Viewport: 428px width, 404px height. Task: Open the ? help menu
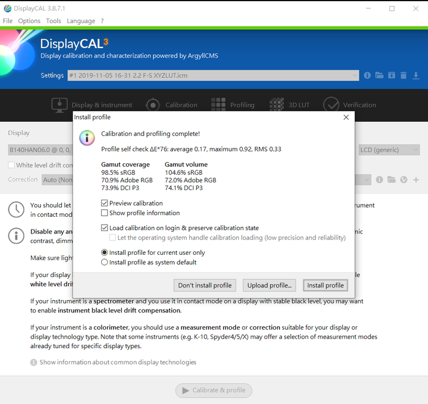[102, 21]
